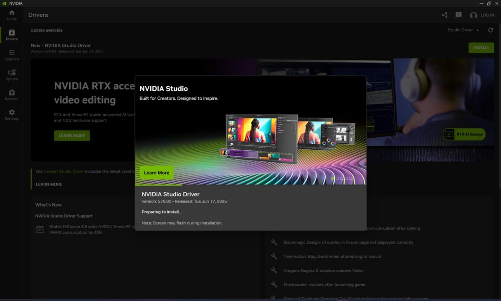Viewport: 501px width, 301px height.
Task: Select the second carousel slide indicator
Action: coord(337,178)
